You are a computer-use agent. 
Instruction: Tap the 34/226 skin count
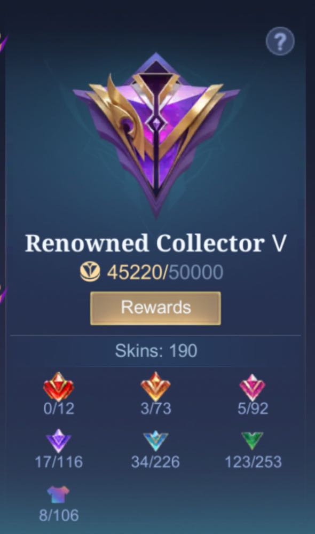pyautogui.click(x=155, y=462)
